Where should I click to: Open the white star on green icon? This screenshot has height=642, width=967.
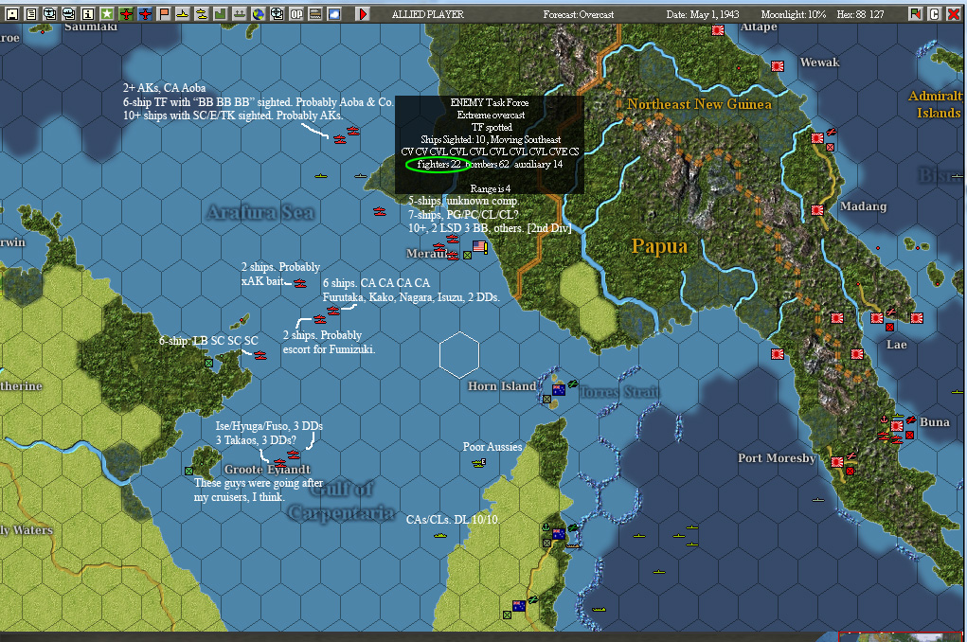107,13
